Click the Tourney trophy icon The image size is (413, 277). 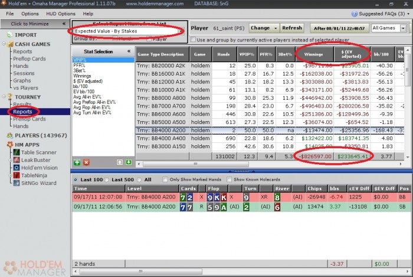point(10,97)
